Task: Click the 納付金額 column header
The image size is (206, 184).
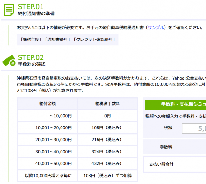Action: point(47,104)
